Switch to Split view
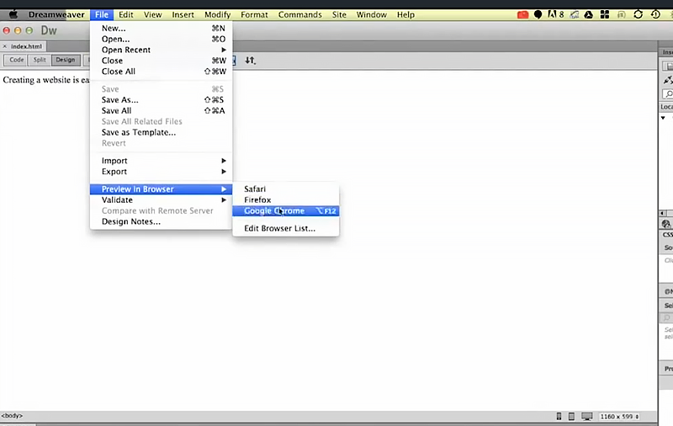This screenshot has width=673, height=426. 40,60
